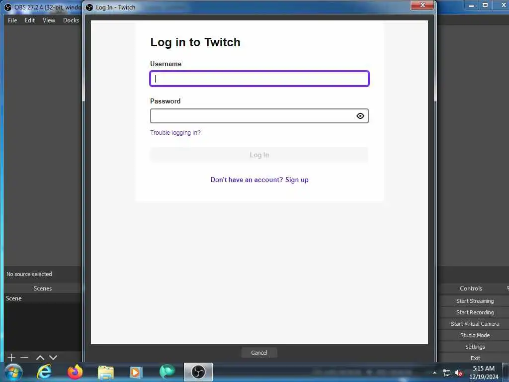Image resolution: width=509 pixels, height=382 pixels.
Task: Click the Controls dock header
Action: 471,288
